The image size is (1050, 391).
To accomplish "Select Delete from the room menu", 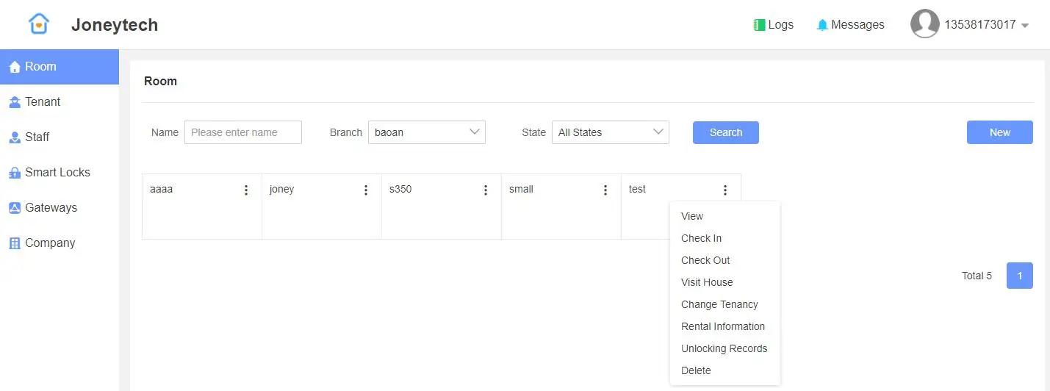I will [696, 370].
